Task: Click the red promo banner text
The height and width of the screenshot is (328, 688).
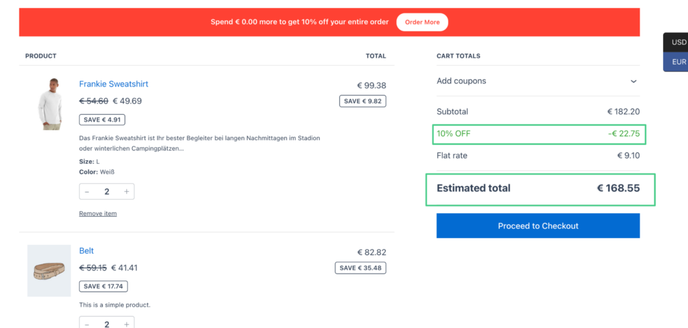Action: coord(300,22)
